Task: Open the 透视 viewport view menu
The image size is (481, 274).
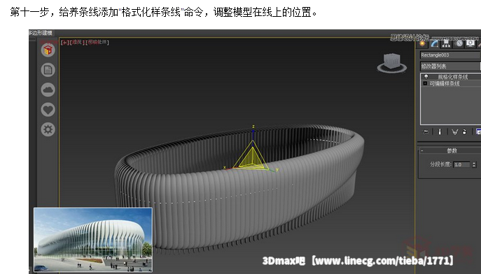Action: pos(77,43)
